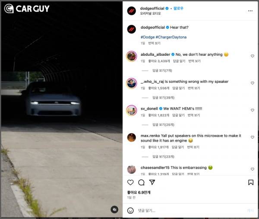Unmute the video with speaker icon
This screenshot has height=219, width=259.
click(114, 210)
